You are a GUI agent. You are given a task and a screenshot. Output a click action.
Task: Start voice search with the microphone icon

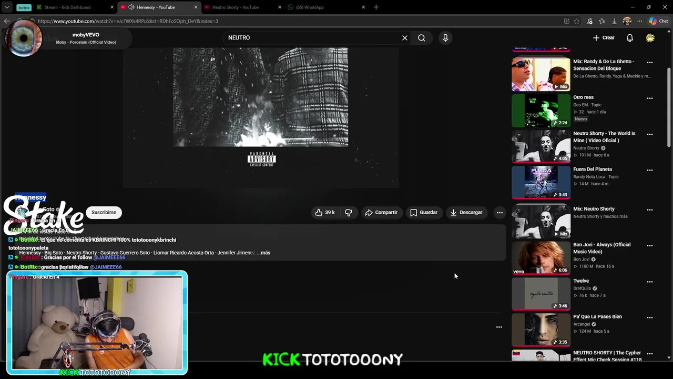coord(445,38)
